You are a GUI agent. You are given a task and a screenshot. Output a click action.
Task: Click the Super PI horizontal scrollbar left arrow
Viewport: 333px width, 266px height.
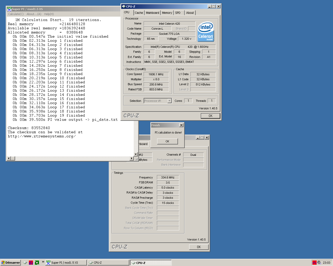tap(9, 158)
